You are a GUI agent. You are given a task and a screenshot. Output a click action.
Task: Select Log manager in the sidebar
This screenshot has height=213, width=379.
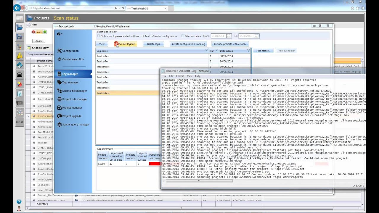click(x=73, y=74)
